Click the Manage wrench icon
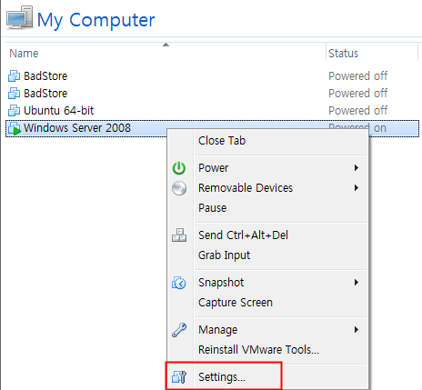Image resolution: width=422 pixels, height=390 pixels. (x=179, y=330)
